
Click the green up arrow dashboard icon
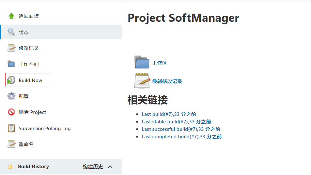coord(11,16)
